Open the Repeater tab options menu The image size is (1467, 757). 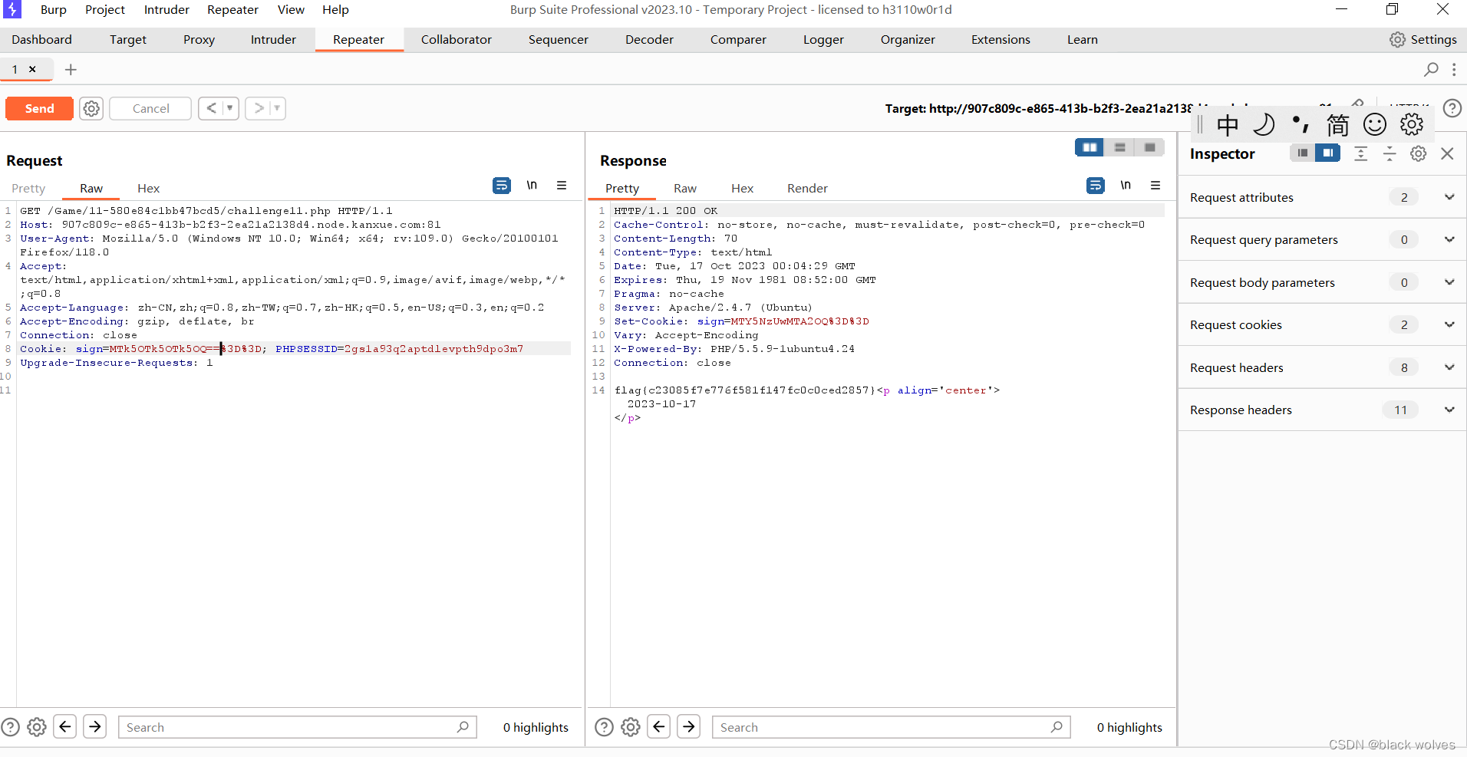[x=1454, y=70]
